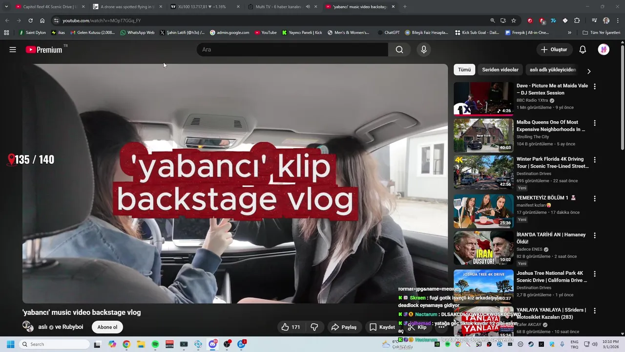This screenshot has height=352, width=625.
Task: Click the page vertical scrollbar
Action: click(x=622, y=98)
